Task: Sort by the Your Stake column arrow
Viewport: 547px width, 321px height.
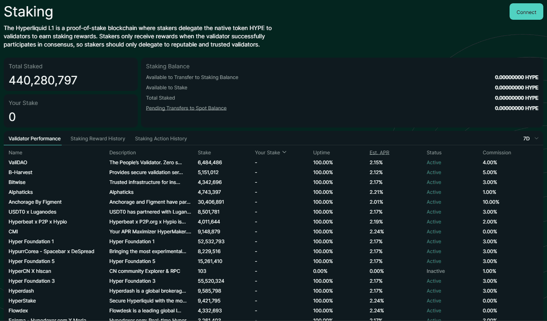Action: pos(284,152)
